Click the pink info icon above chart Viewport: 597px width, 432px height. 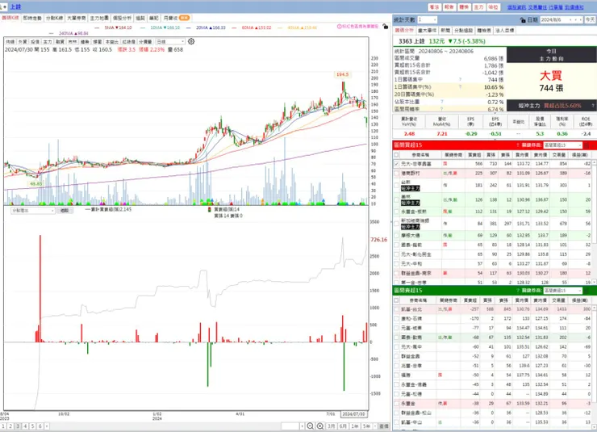[x=339, y=27]
